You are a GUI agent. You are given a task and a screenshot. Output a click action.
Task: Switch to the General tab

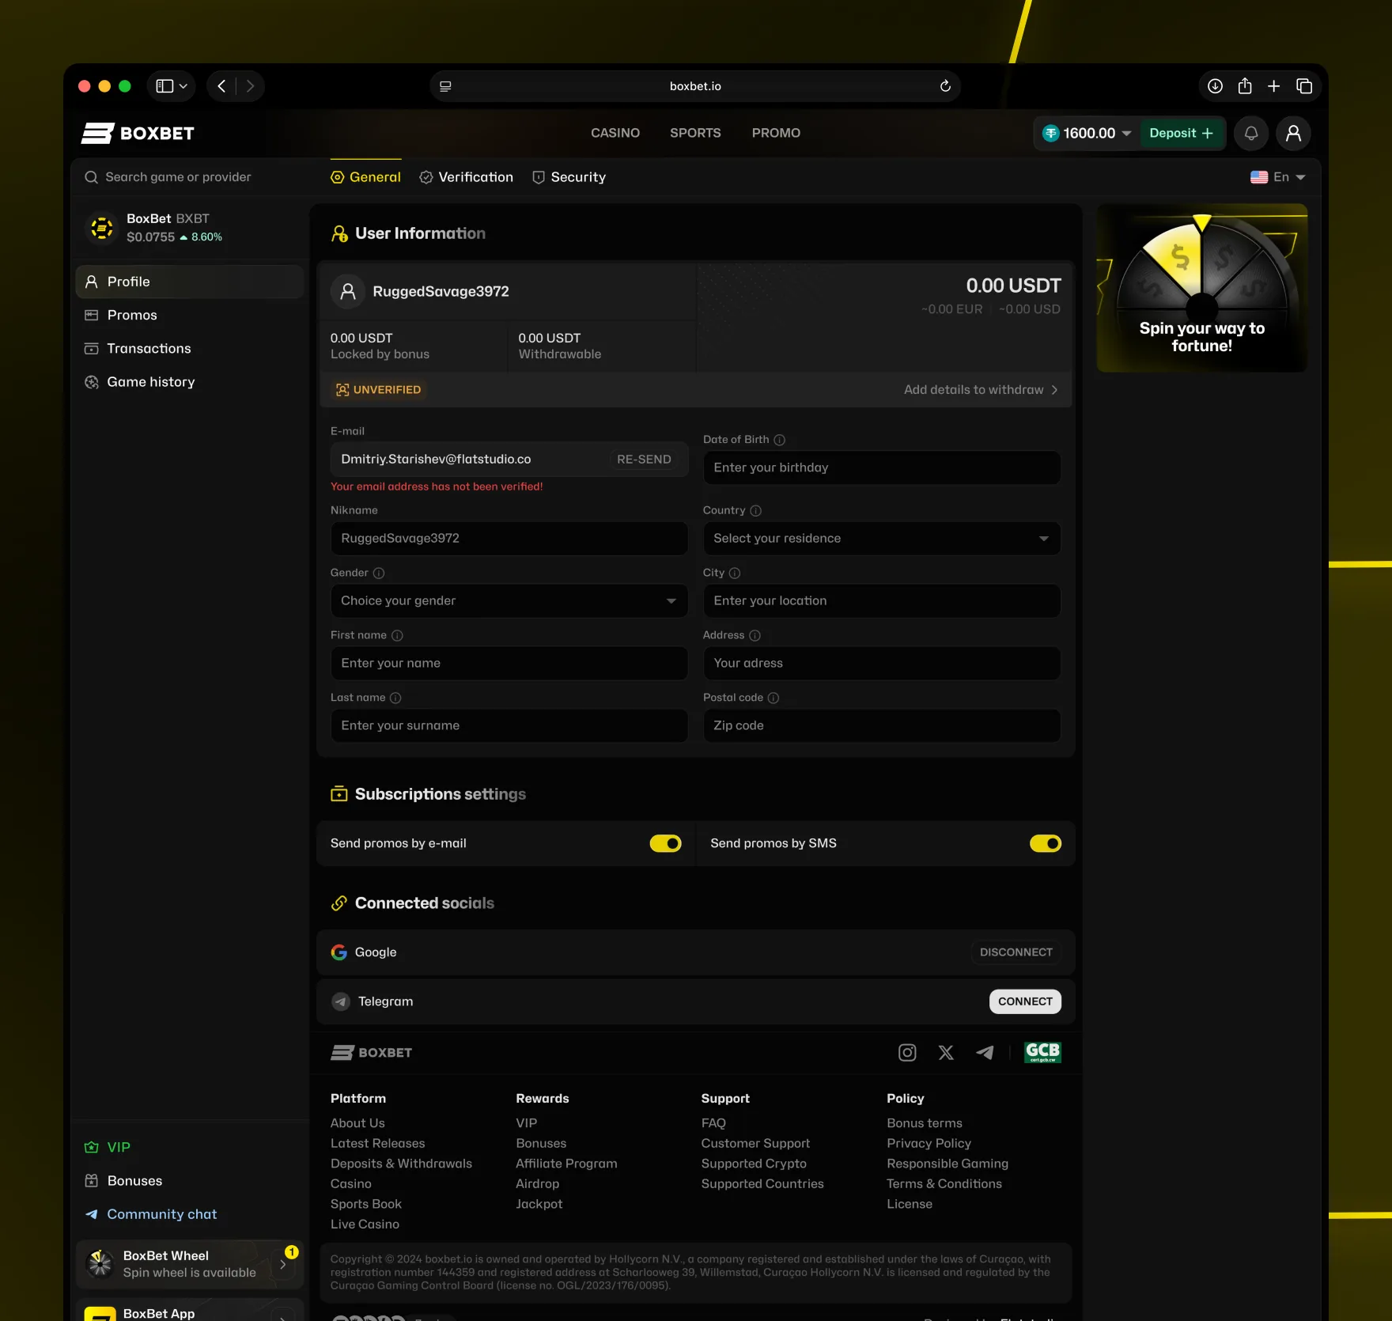click(x=365, y=177)
